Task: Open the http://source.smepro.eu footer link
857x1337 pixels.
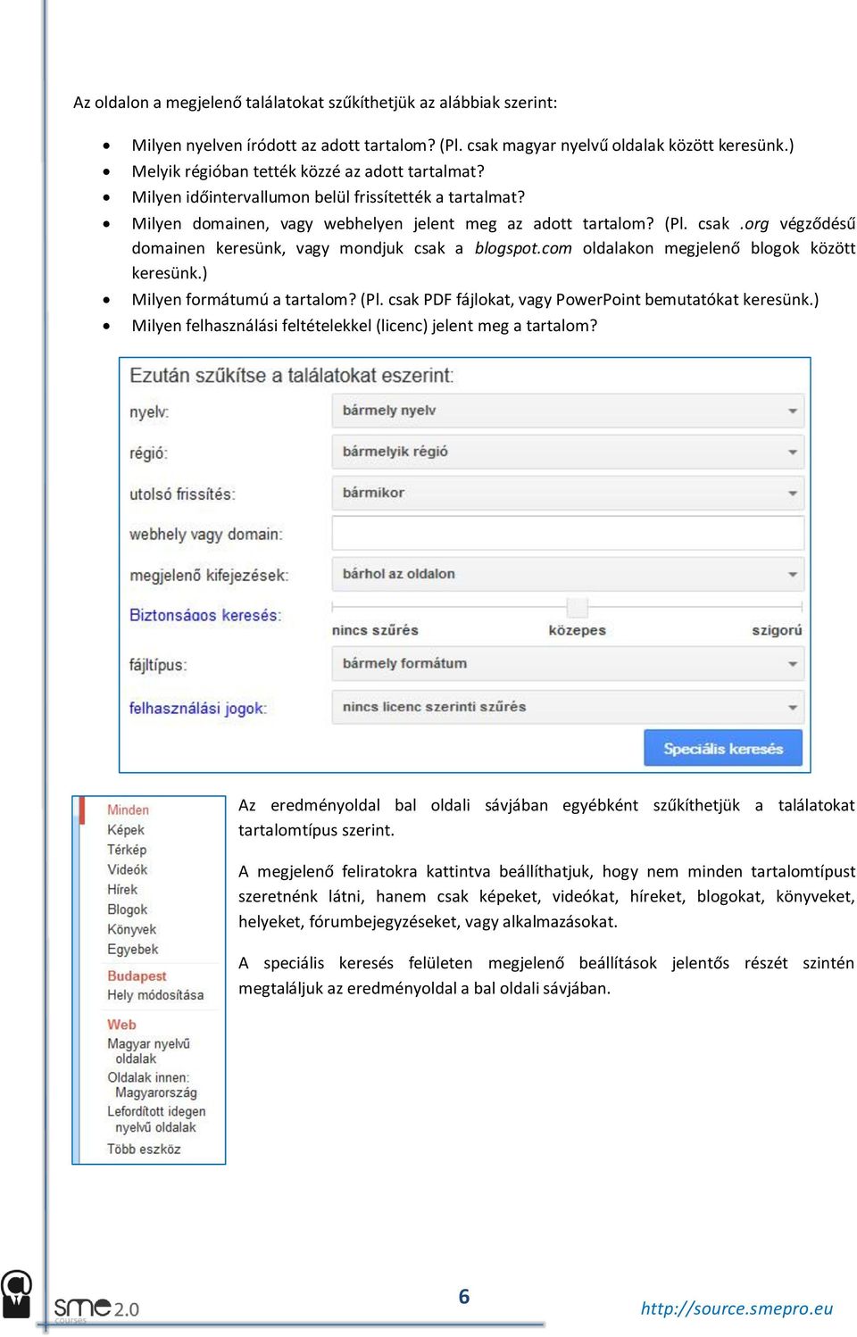Action: pyautogui.click(x=736, y=1308)
